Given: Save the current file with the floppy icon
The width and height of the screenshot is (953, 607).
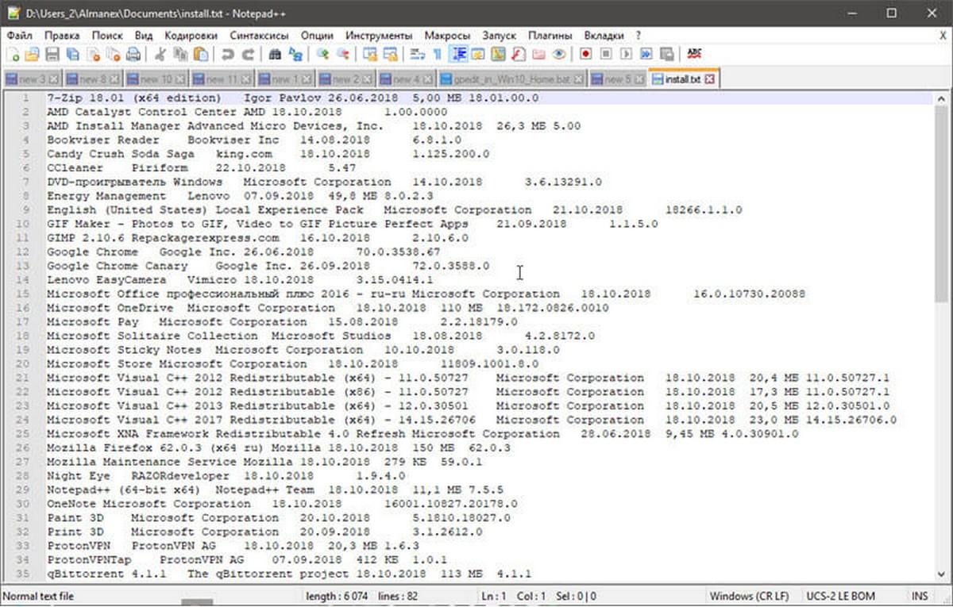Looking at the screenshot, I should pyautogui.click(x=52, y=54).
